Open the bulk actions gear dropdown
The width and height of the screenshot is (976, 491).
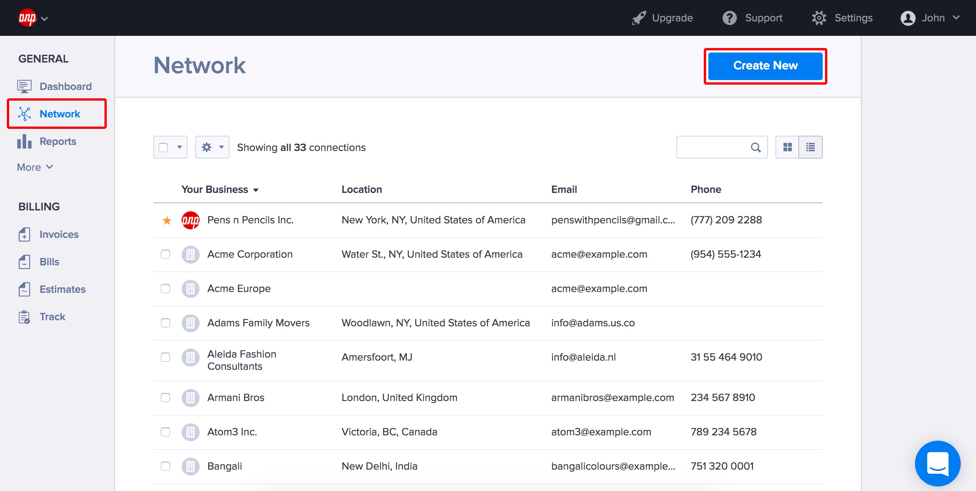coord(212,147)
